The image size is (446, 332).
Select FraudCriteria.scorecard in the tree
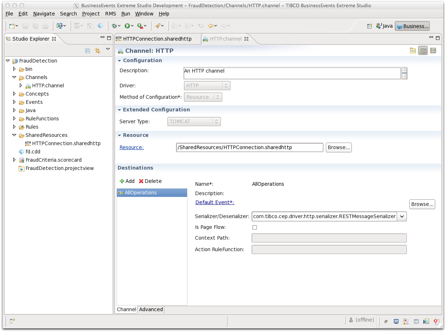tap(50, 160)
